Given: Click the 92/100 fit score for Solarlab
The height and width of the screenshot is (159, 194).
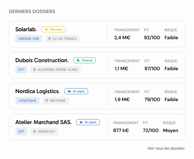Looking at the screenshot, I should click(x=152, y=38).
